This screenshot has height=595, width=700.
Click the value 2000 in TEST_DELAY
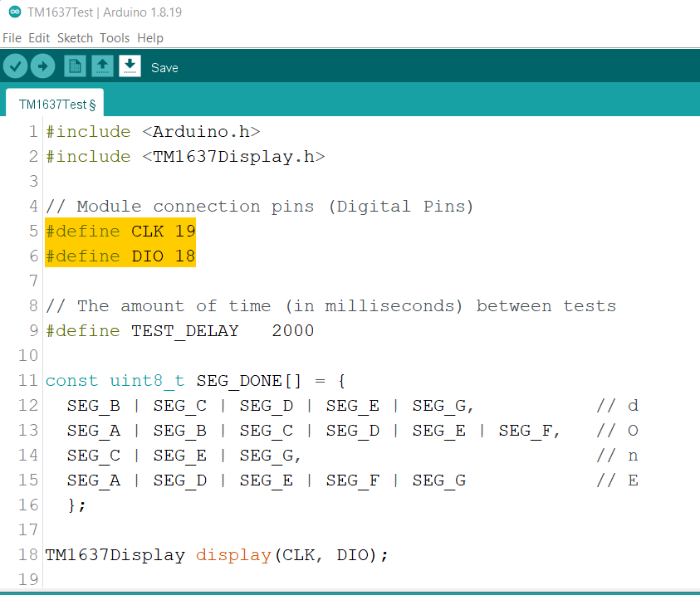293,331
